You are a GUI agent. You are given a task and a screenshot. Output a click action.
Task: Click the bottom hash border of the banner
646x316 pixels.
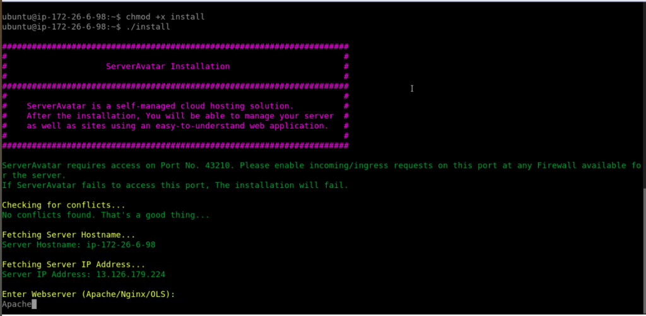[x=175, y=146]
